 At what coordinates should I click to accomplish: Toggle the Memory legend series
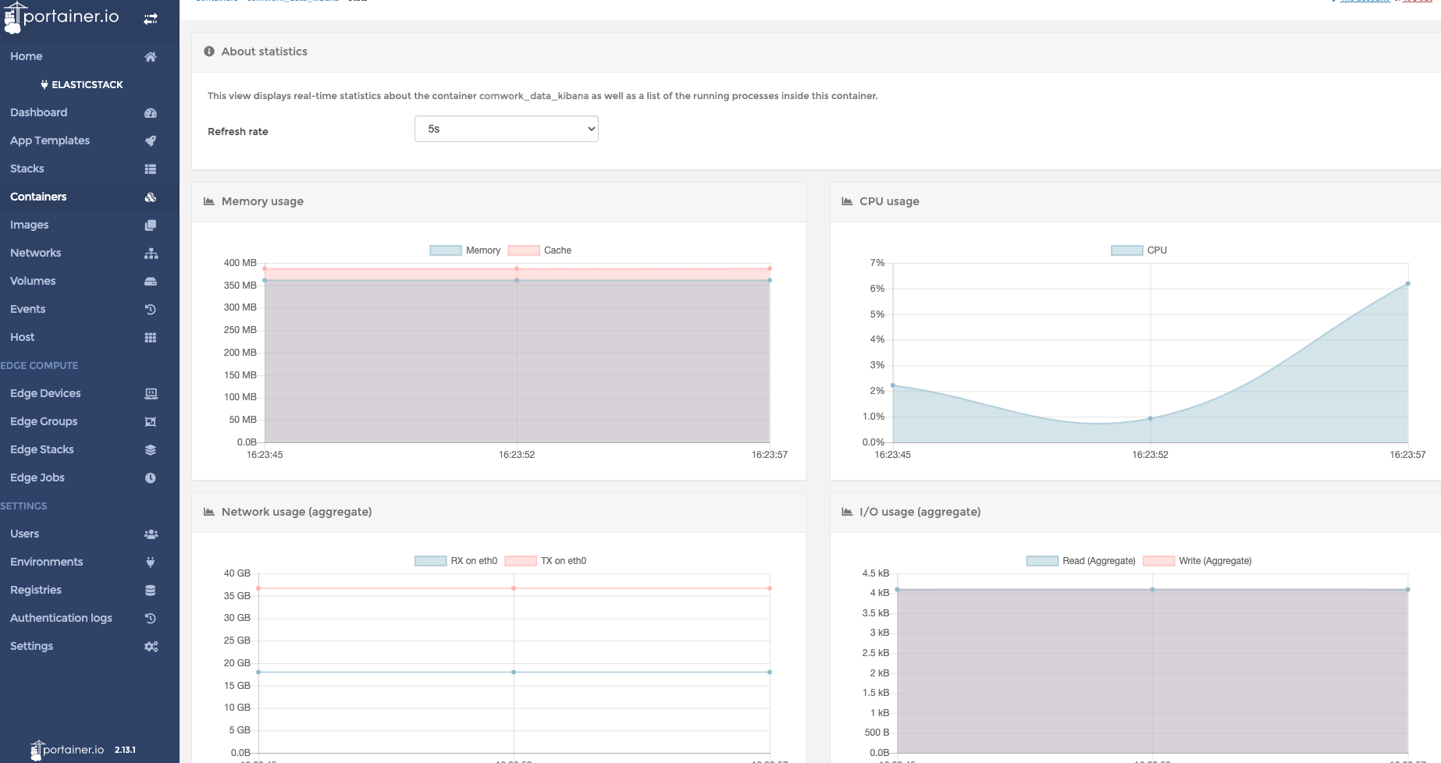coord(465,250)
